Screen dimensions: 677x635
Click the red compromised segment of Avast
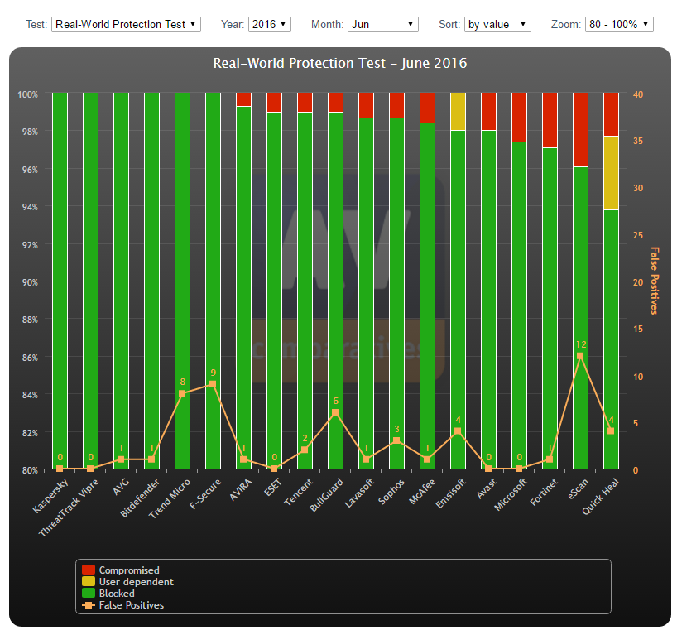tap(488, 112)
